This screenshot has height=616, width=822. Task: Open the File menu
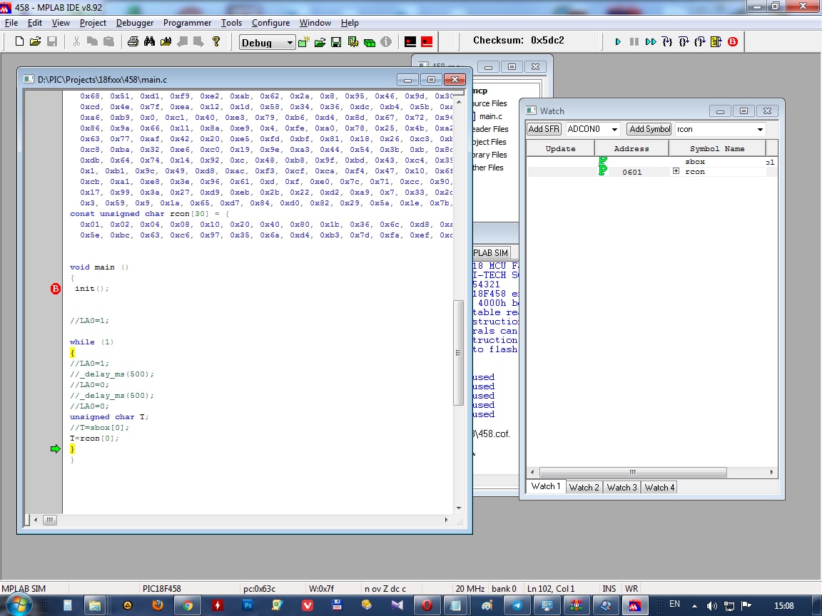tap(11, 23)
